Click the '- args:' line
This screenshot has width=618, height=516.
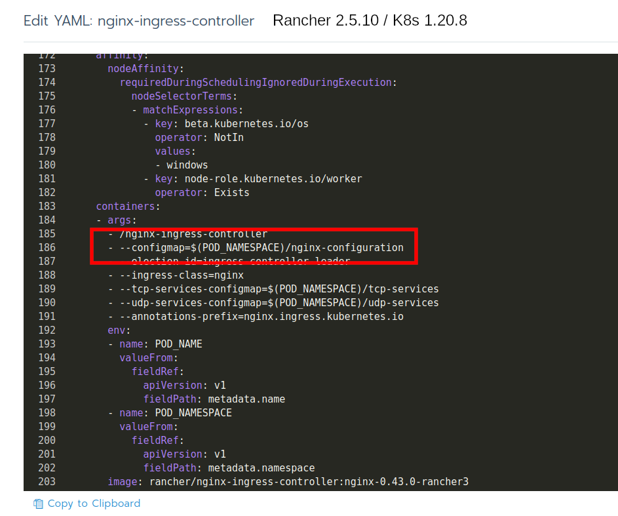click(x=116, y=220)
